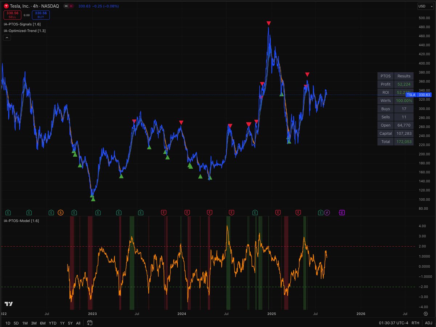The image size is (436, 327).
Task: Click the IA-PTOS-Model [1.6] pane label
Action: [x=21, y=221]
